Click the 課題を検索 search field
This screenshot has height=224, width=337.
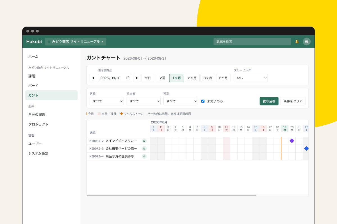pyautogui.click(x=252, y=42)
